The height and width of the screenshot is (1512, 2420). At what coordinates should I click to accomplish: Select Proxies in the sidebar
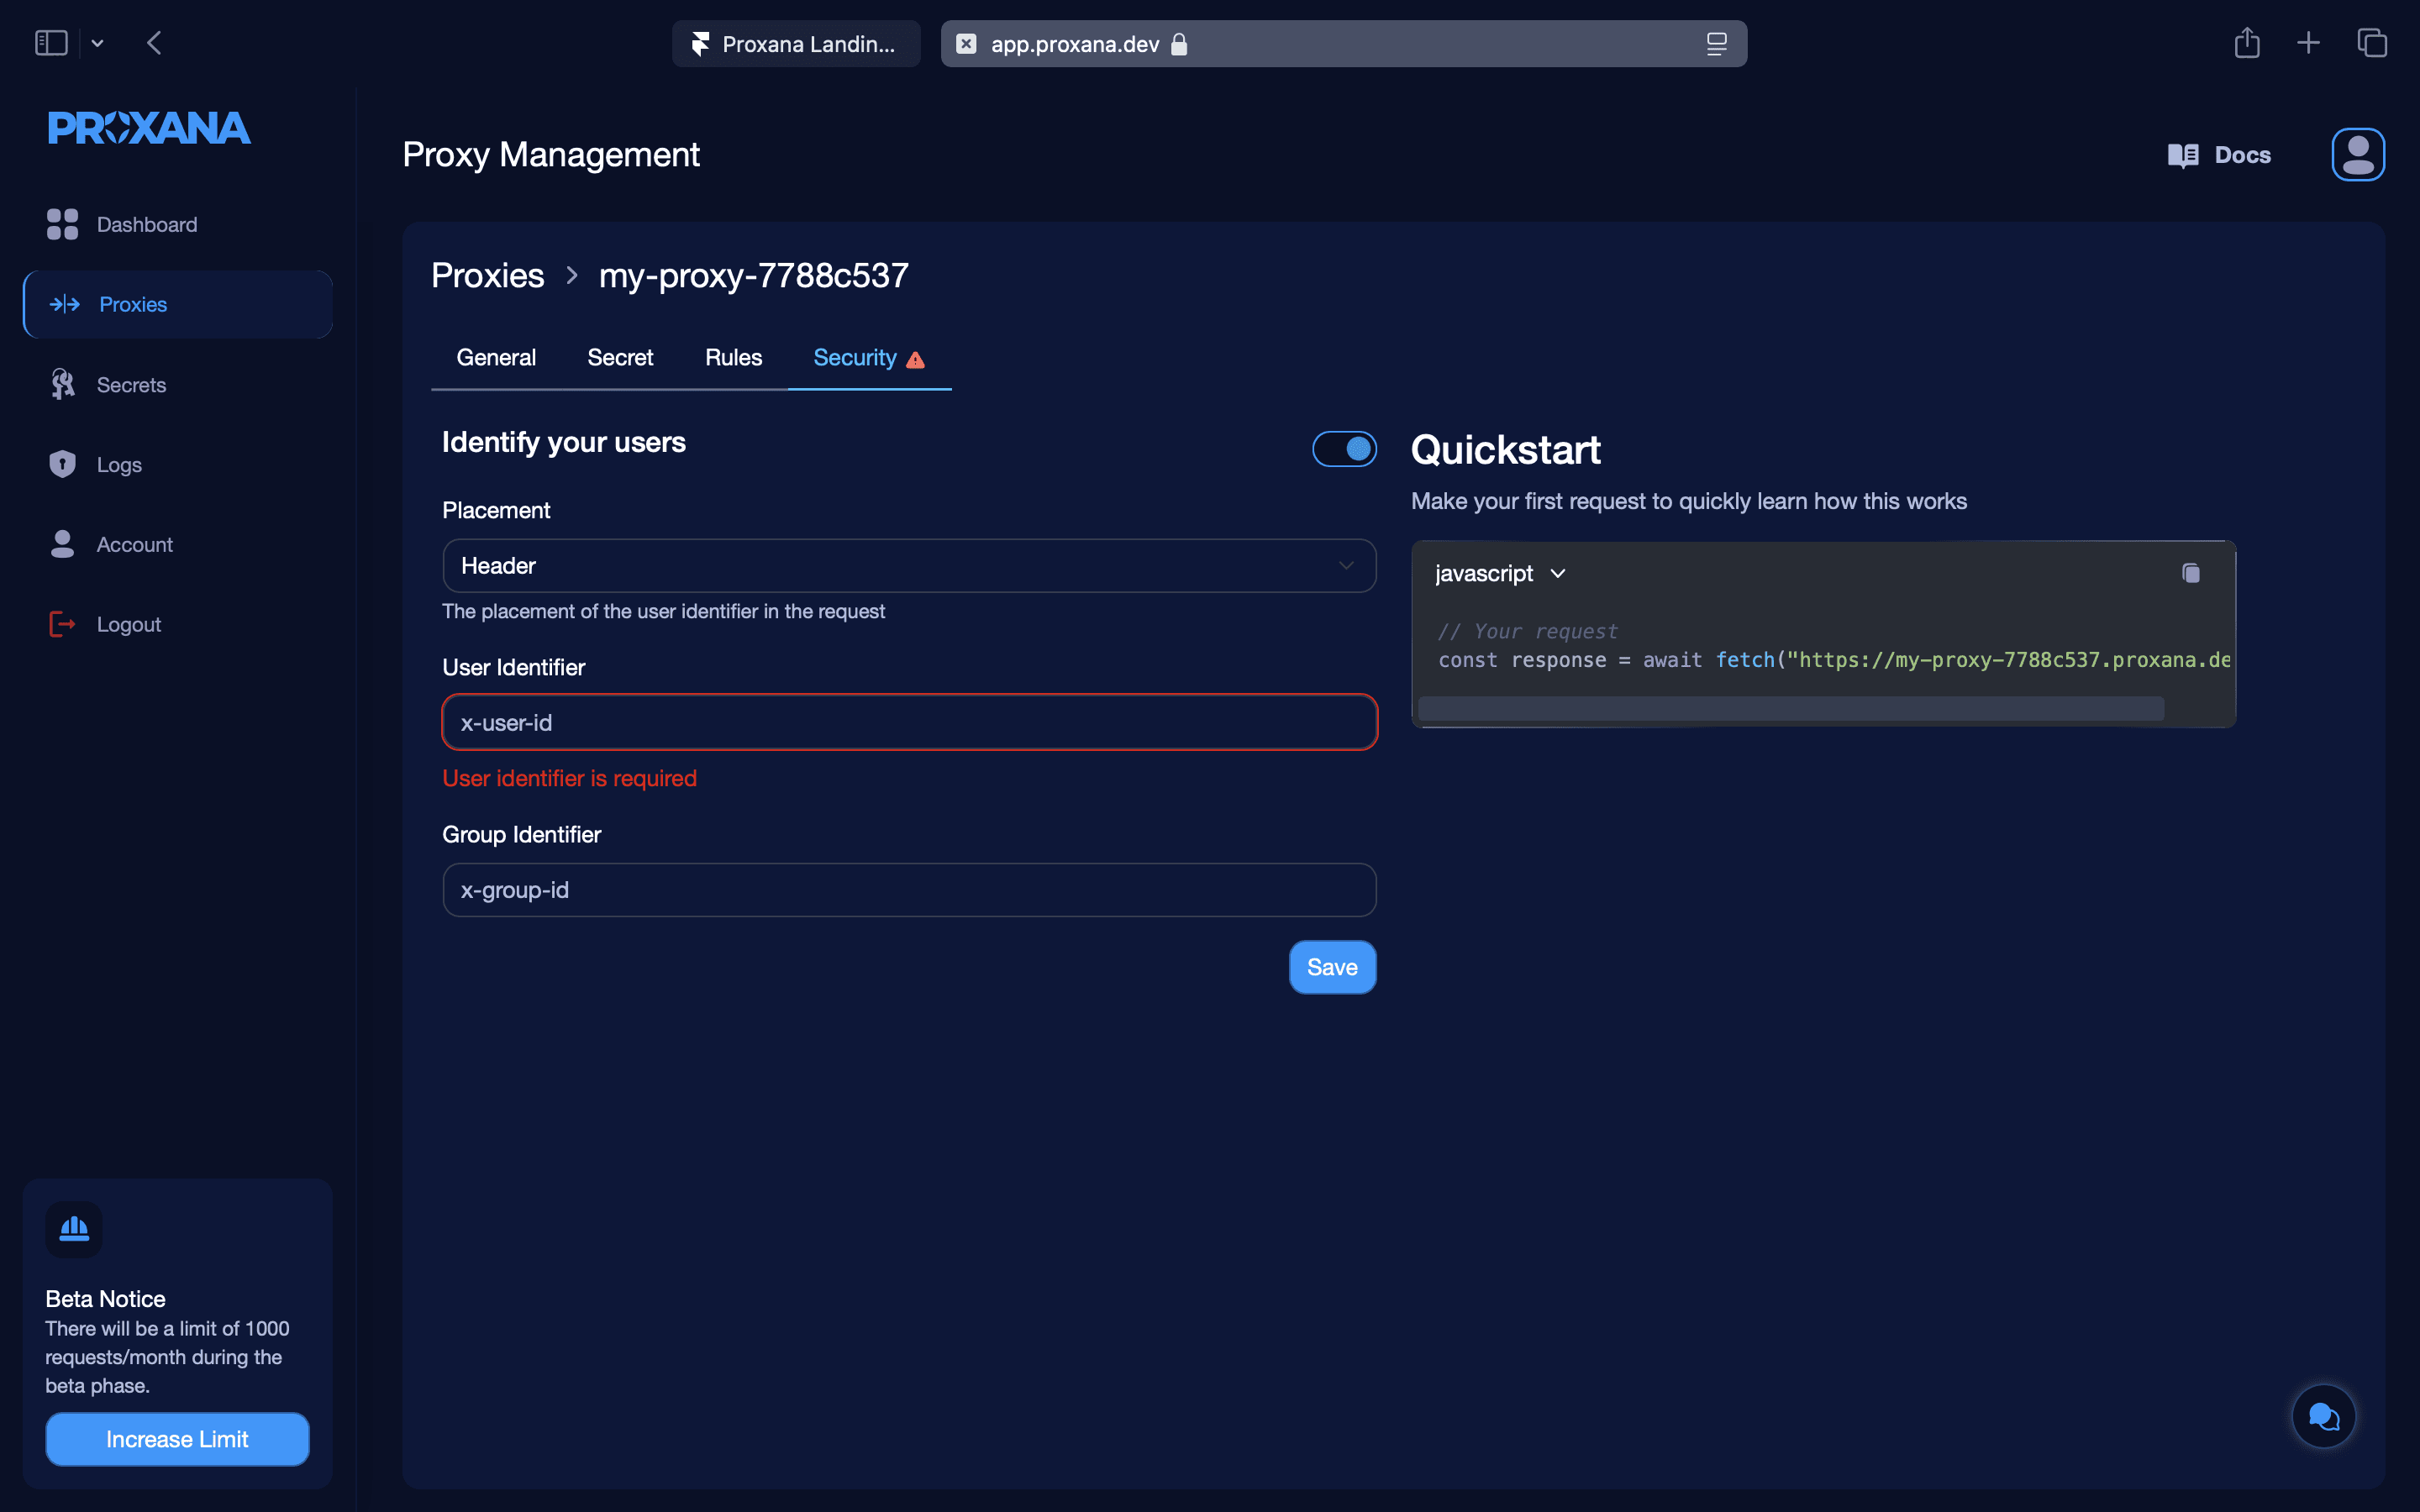(x=178, y=304)
